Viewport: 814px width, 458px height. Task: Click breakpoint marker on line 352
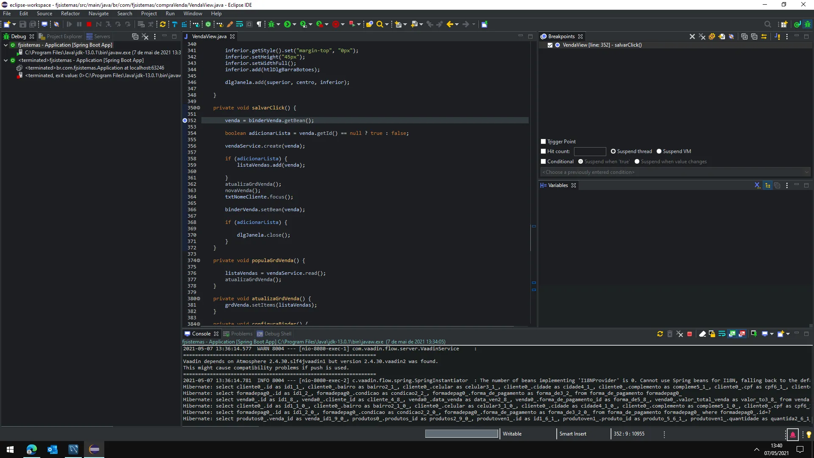[185, 121]
